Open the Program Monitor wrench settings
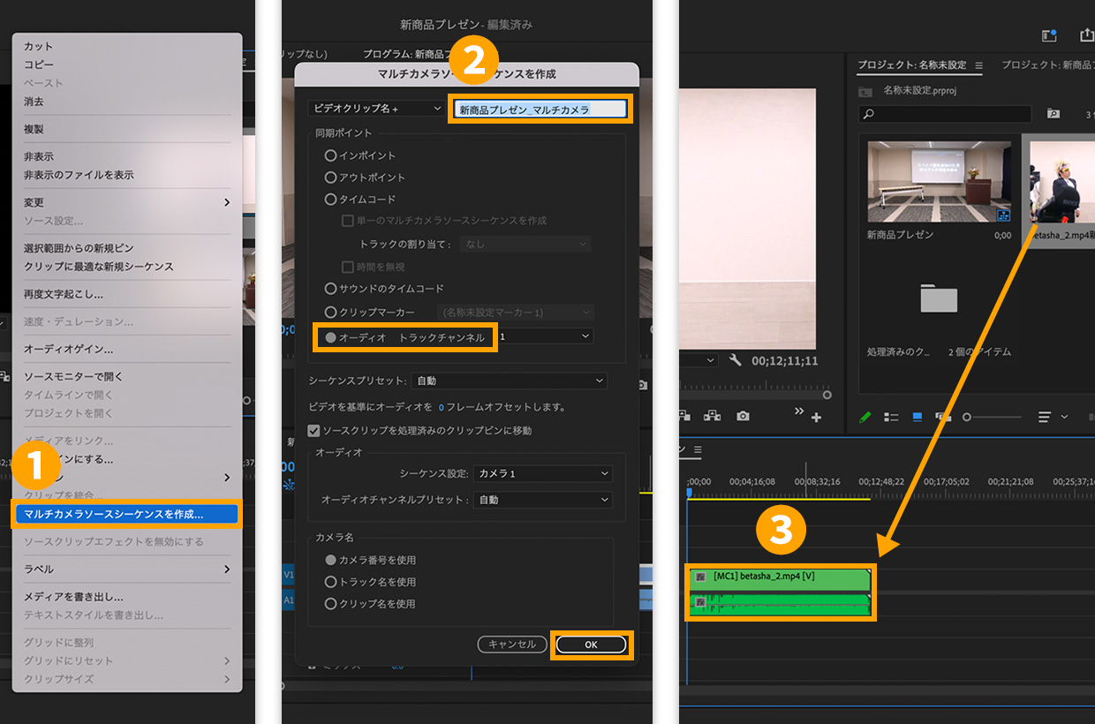 point(736,360)
